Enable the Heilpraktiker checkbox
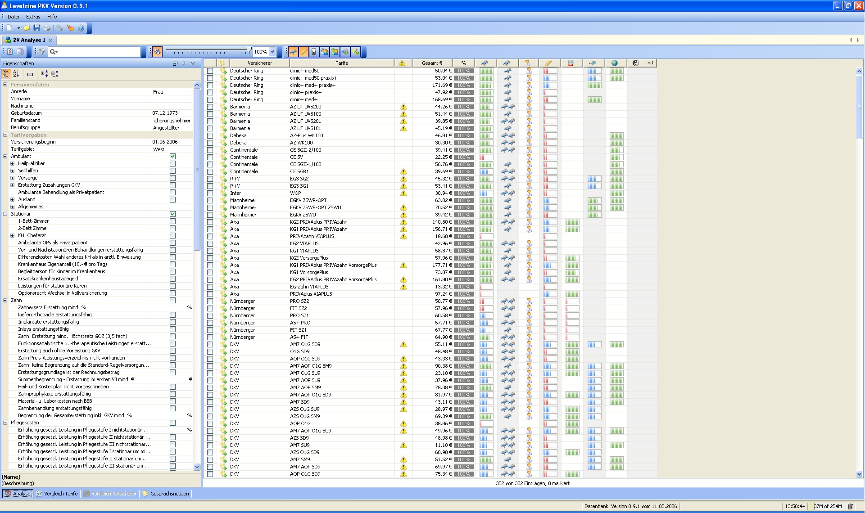 point(172,163)
